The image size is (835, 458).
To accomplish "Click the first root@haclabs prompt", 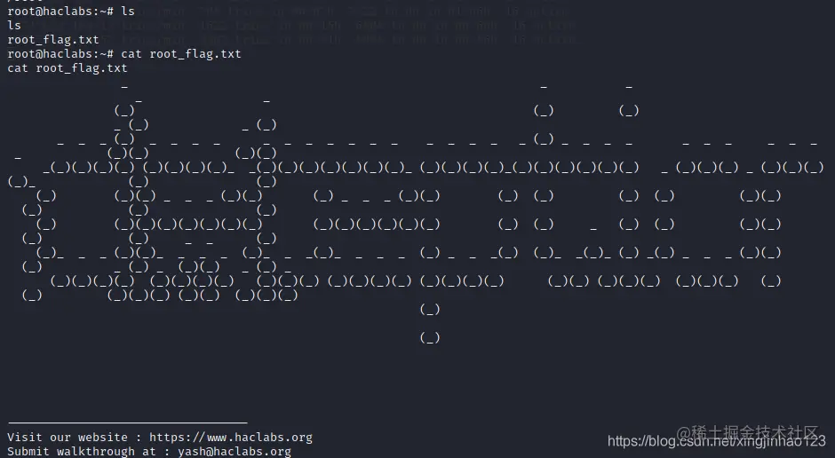I will [60, 12].
